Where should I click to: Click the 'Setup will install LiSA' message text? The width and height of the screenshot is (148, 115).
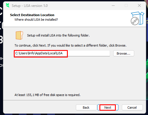click(x=58, y=35)
